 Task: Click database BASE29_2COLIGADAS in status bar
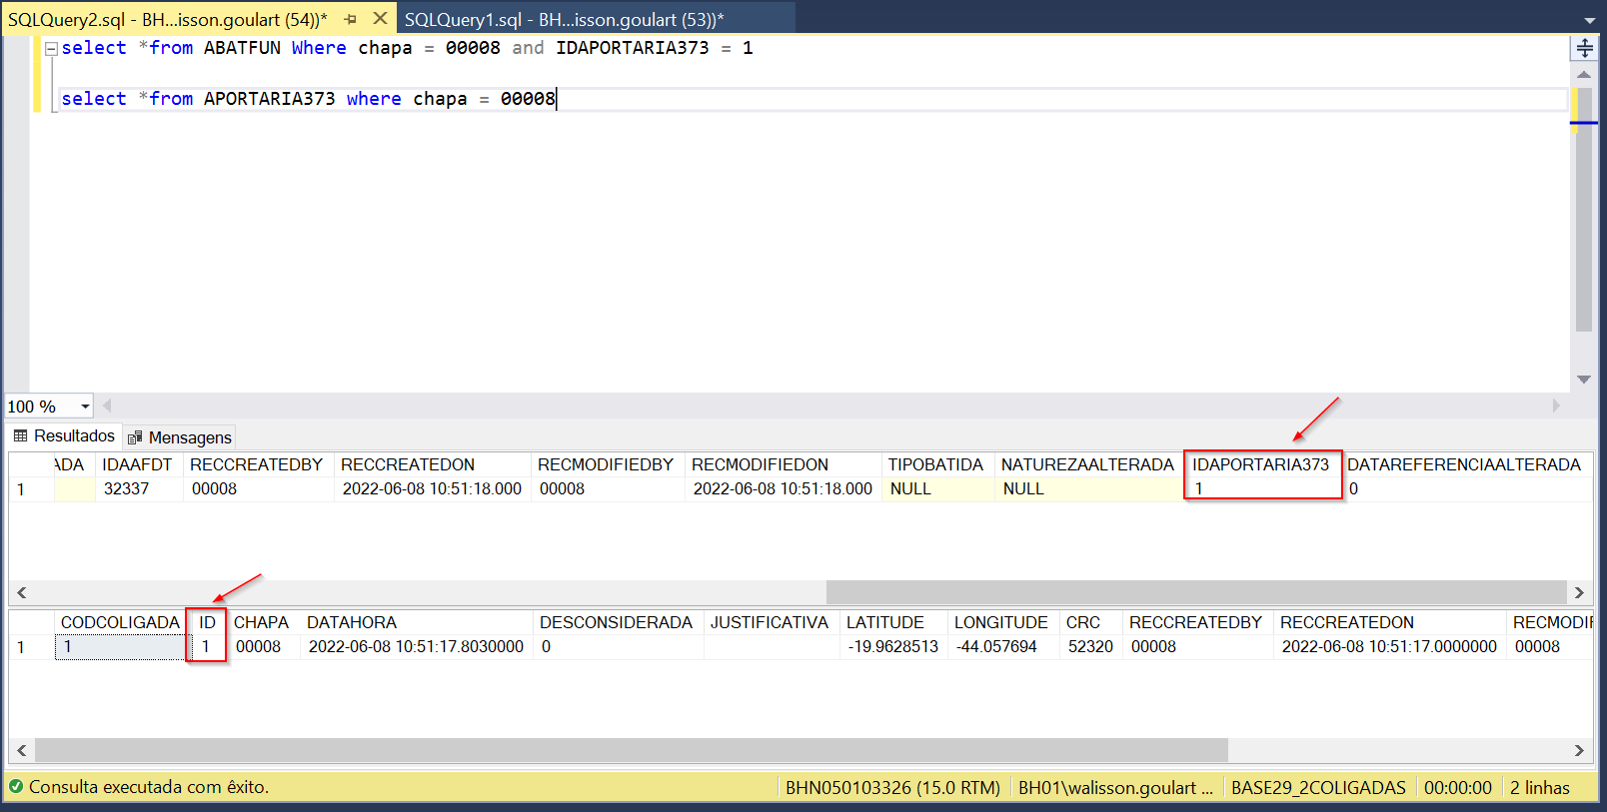tap(1318, 787)
